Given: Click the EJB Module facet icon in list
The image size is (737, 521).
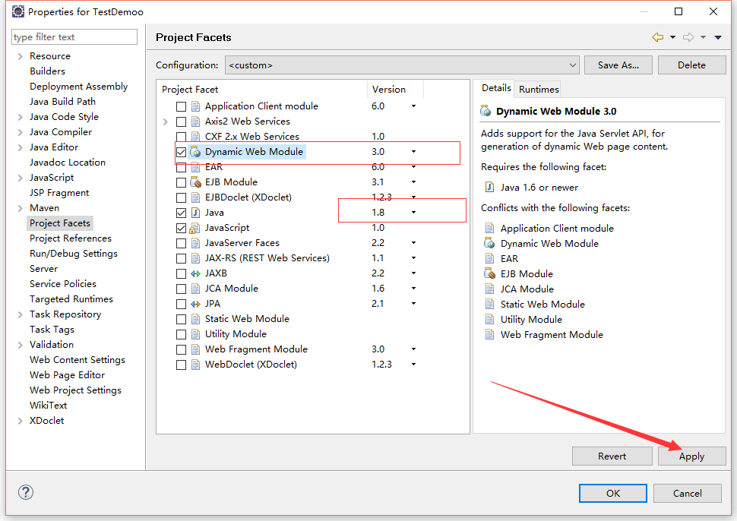Looking at the screenshot, I should pyautogui.click(x=195, y=182).
